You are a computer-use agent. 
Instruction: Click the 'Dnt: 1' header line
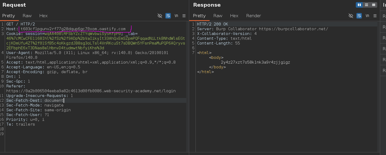[13, 77]
